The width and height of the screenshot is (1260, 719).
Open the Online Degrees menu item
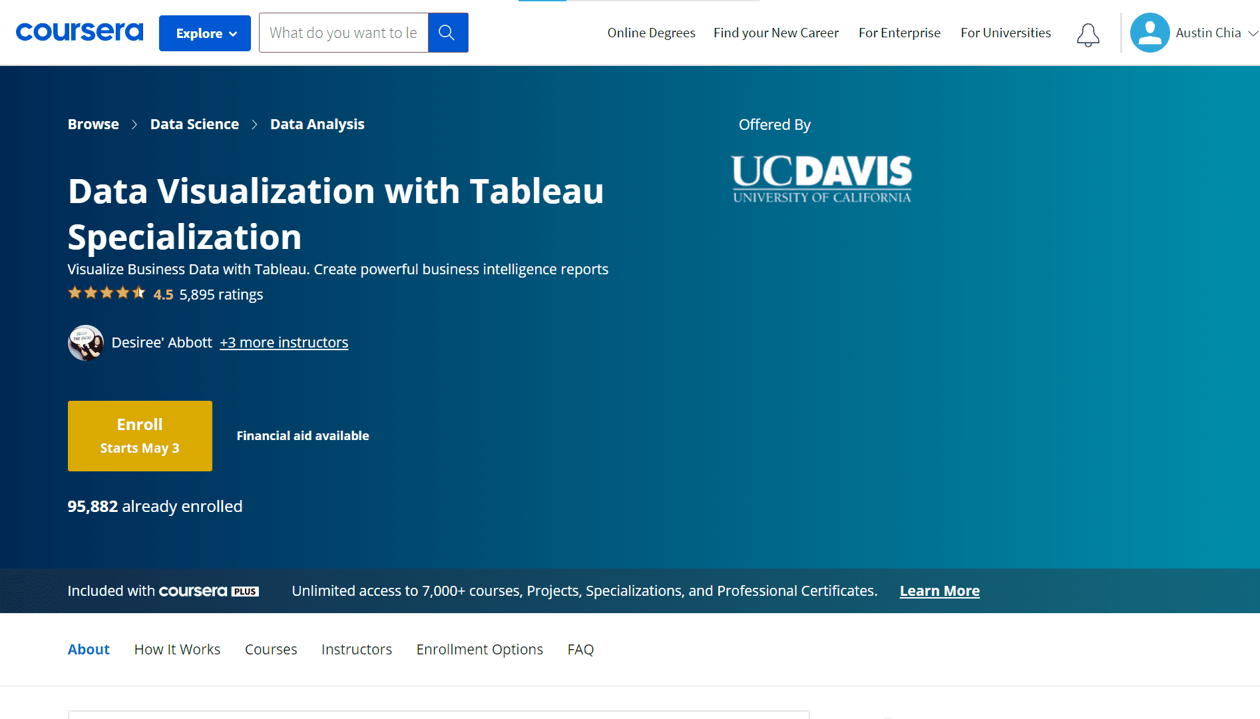point(650,32)
